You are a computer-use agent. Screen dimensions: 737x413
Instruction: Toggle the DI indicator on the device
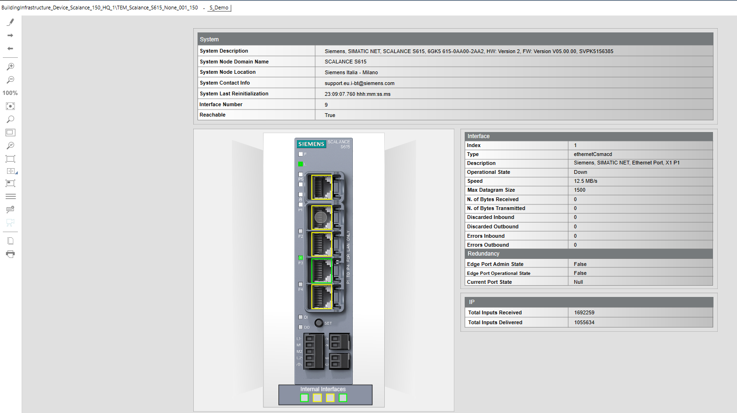click(301, 317)
